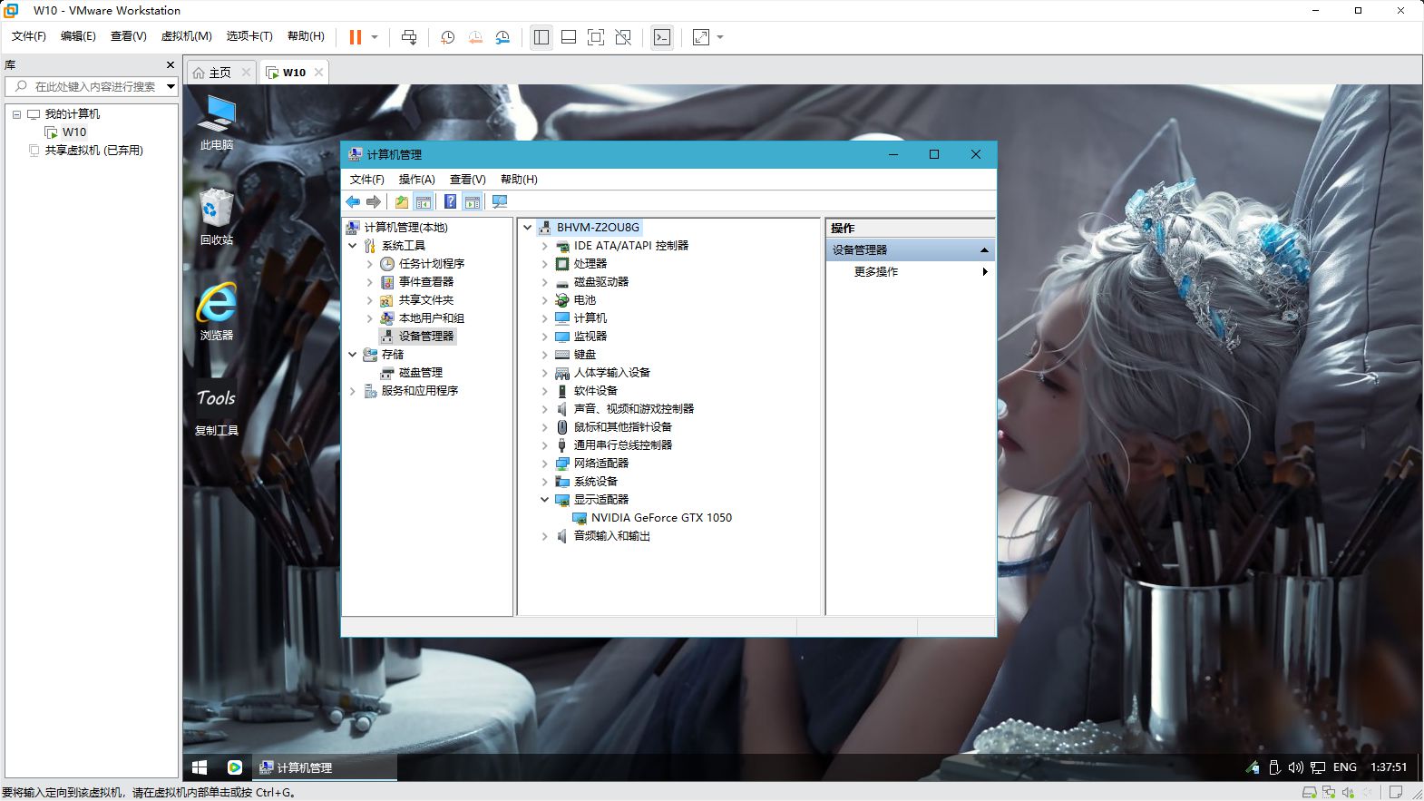
Task: Select 事件查看器 in the tree
Action: coord(426,282)
